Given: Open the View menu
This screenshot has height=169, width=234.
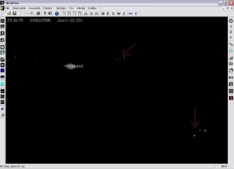Looking at the screenshot, I should (71, 8).
